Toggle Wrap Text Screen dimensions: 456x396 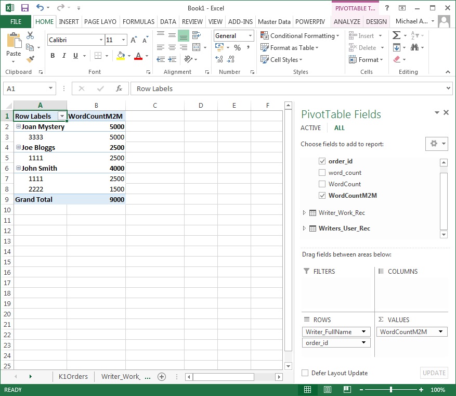[197, 35]
